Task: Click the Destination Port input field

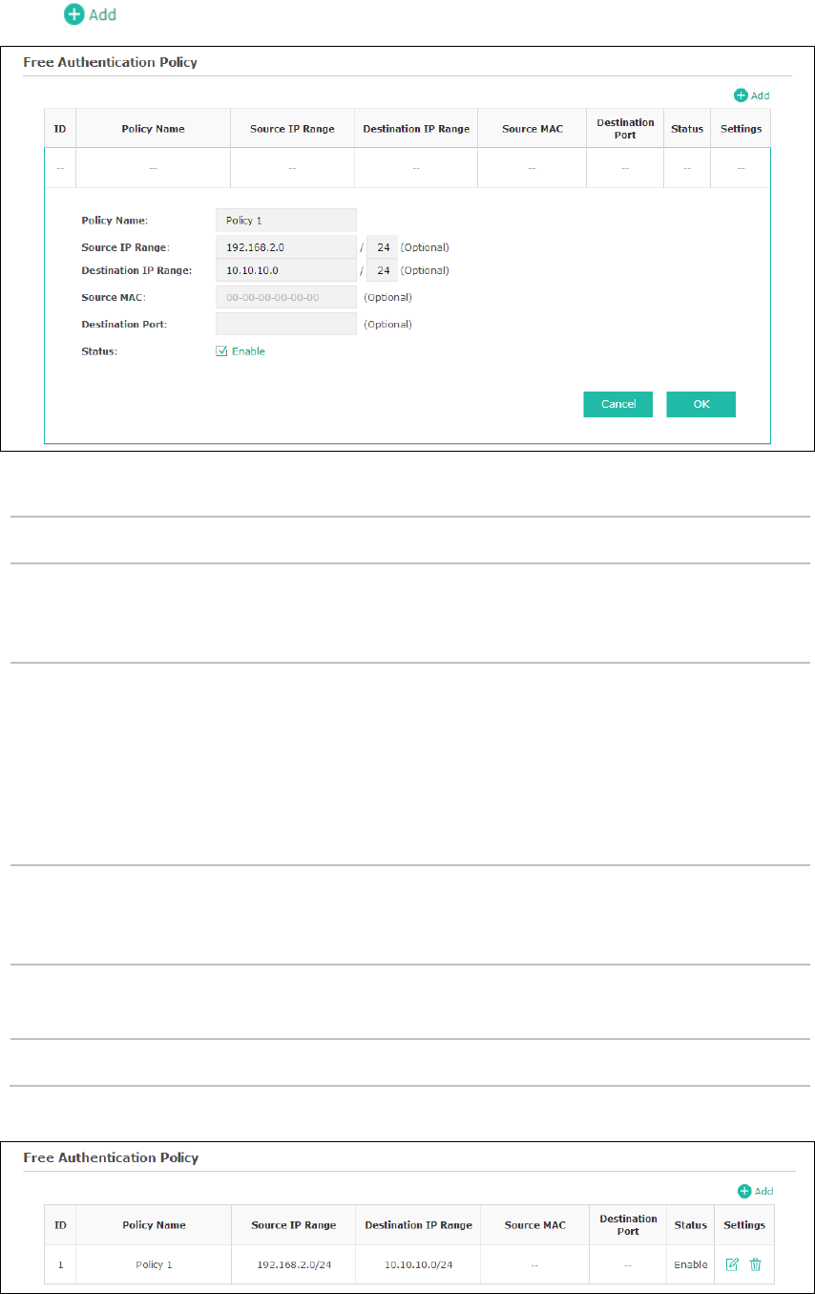Action: coord(286,324)
